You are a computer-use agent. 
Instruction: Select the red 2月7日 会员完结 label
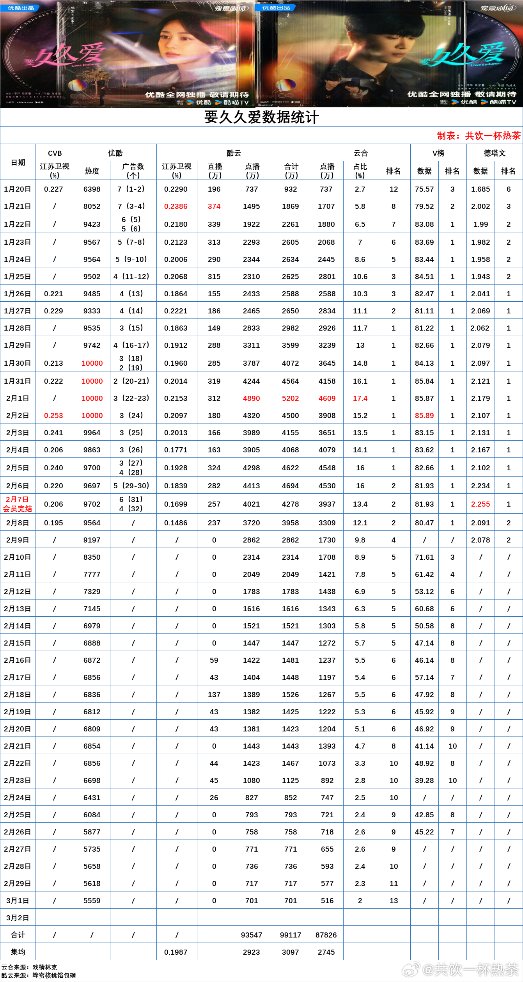coord(18,504)
